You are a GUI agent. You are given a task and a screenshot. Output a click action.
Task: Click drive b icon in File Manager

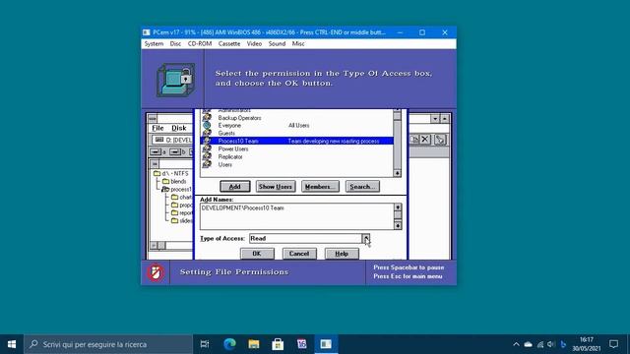tap(177, 152)
